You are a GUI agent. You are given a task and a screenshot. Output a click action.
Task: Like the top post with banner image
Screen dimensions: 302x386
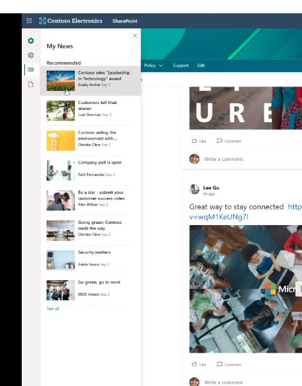(199, 141)
